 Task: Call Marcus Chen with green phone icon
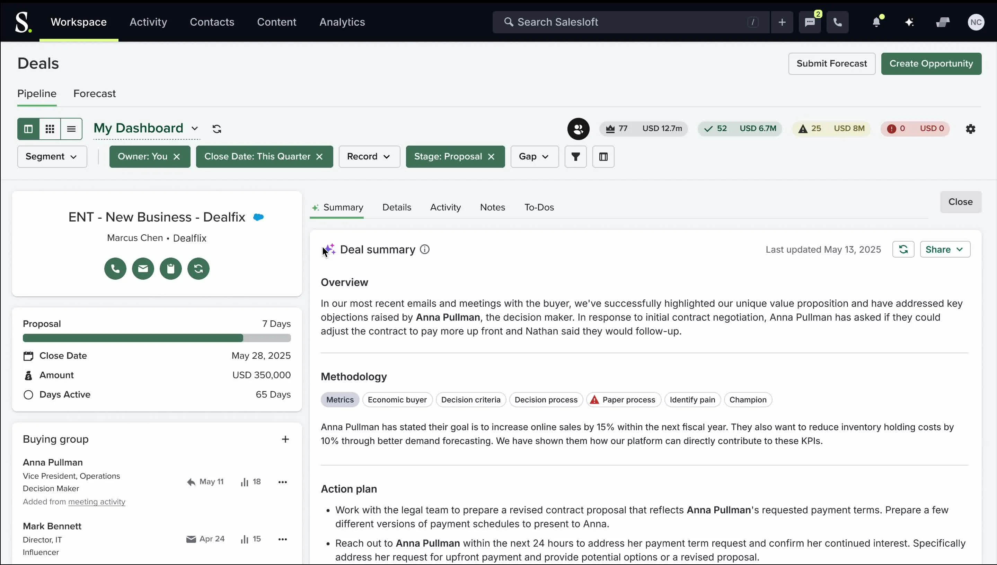tap(115, 268)
